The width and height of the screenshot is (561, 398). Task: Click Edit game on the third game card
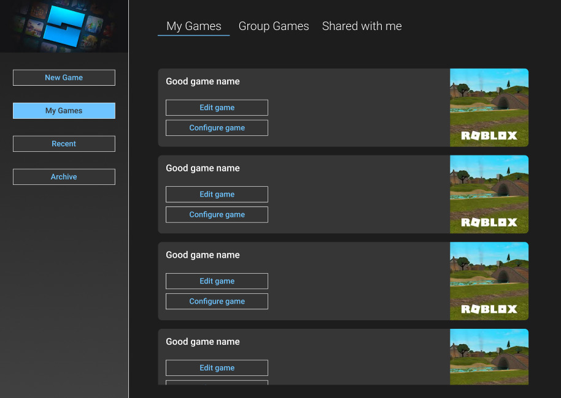click(x=217, y=281)
